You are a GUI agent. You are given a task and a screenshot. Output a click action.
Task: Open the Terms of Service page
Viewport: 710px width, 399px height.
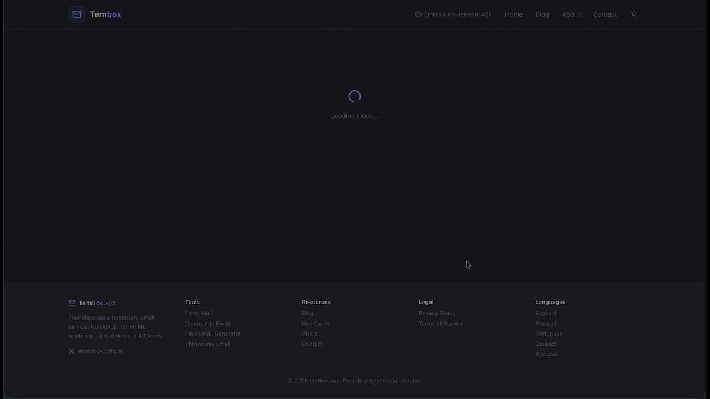pos(440,323)
